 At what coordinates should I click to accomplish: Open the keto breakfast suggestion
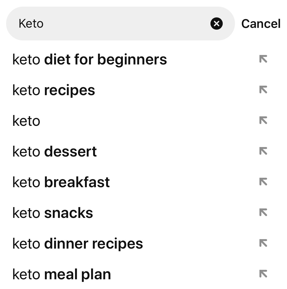click(61, 182)
